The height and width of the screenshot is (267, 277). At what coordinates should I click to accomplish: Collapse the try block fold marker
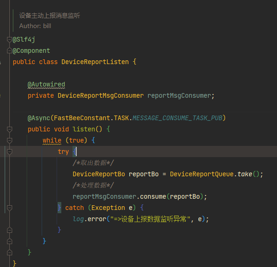(9, 152)
